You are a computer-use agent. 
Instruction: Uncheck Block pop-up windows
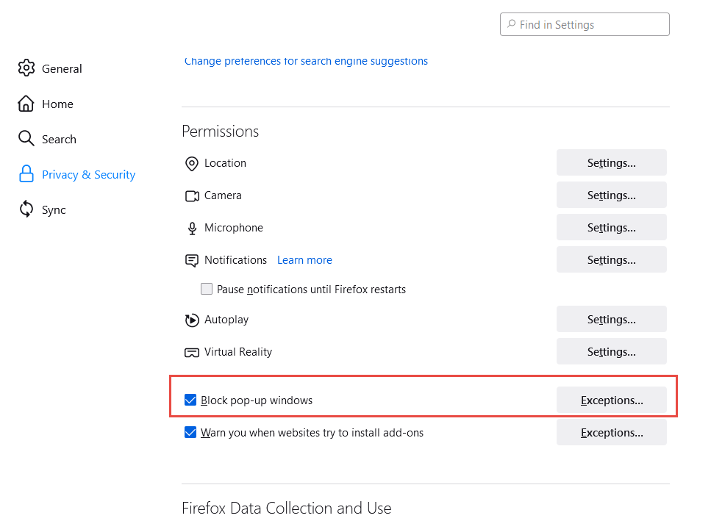pos(190,400)
